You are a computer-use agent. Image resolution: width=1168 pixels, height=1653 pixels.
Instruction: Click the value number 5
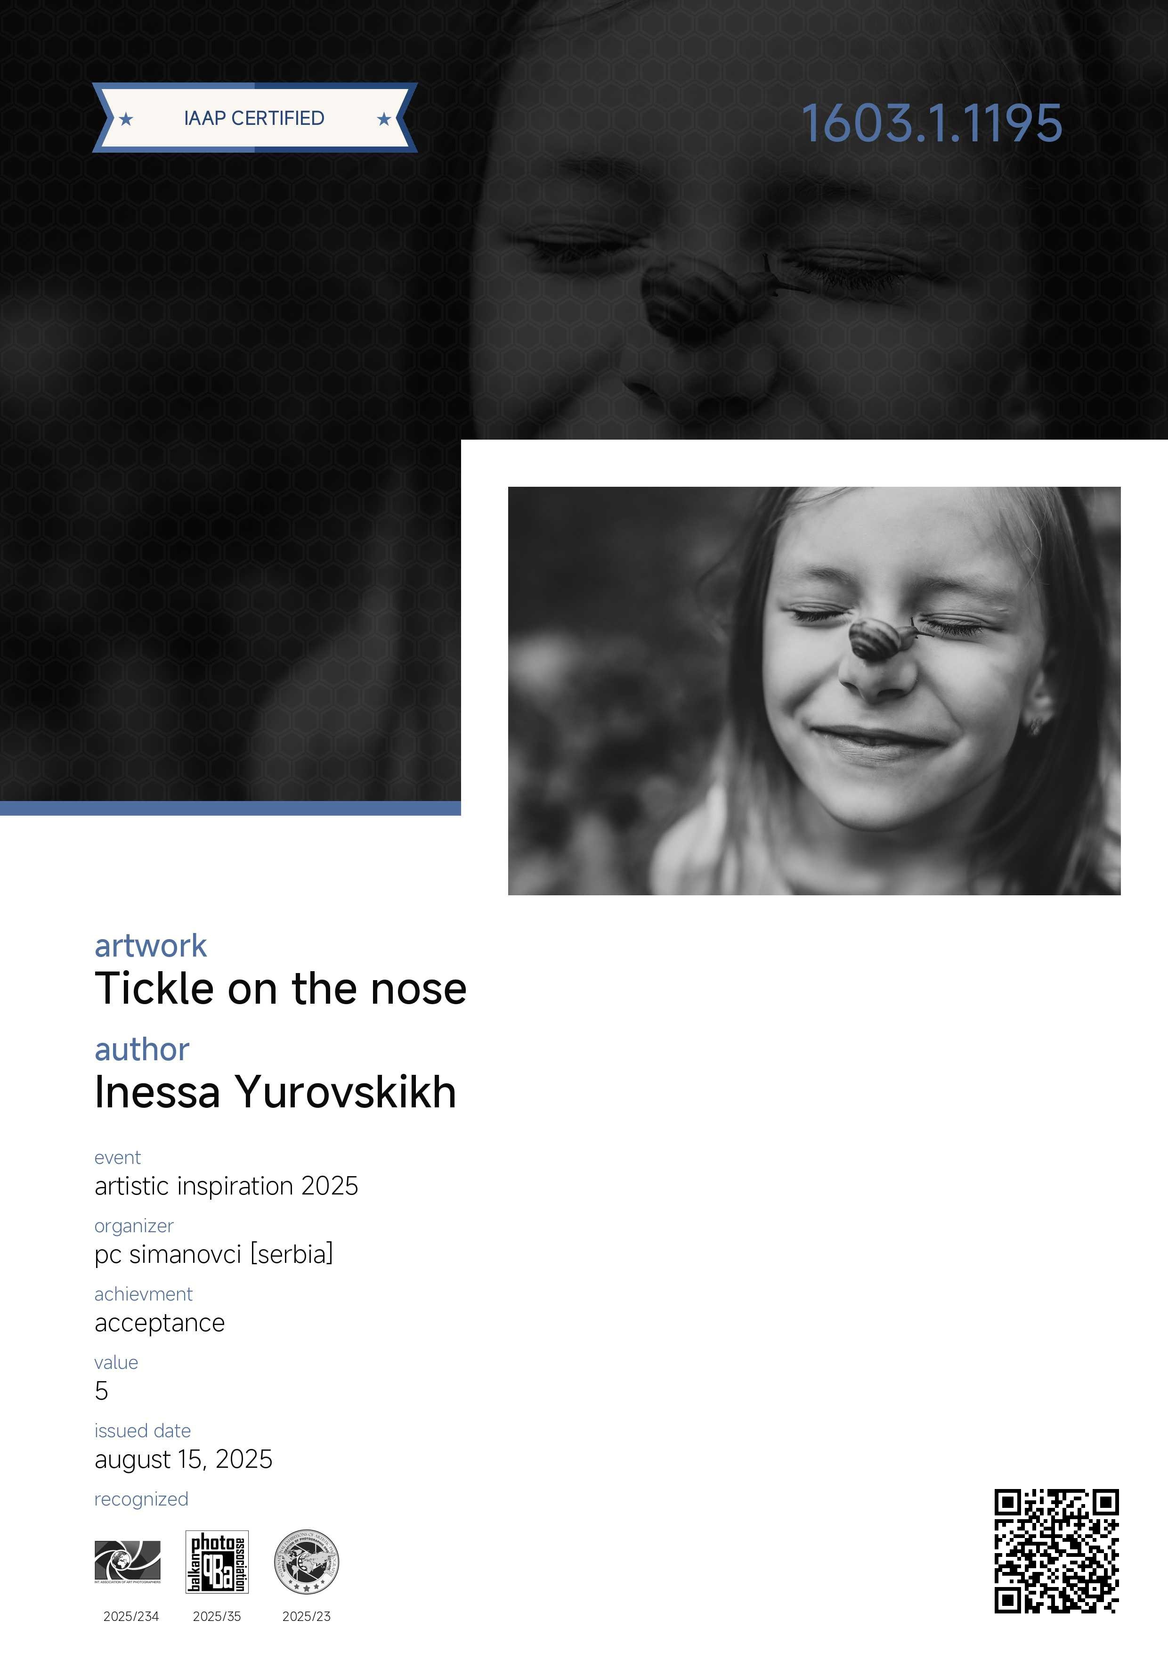(101, 1391)
